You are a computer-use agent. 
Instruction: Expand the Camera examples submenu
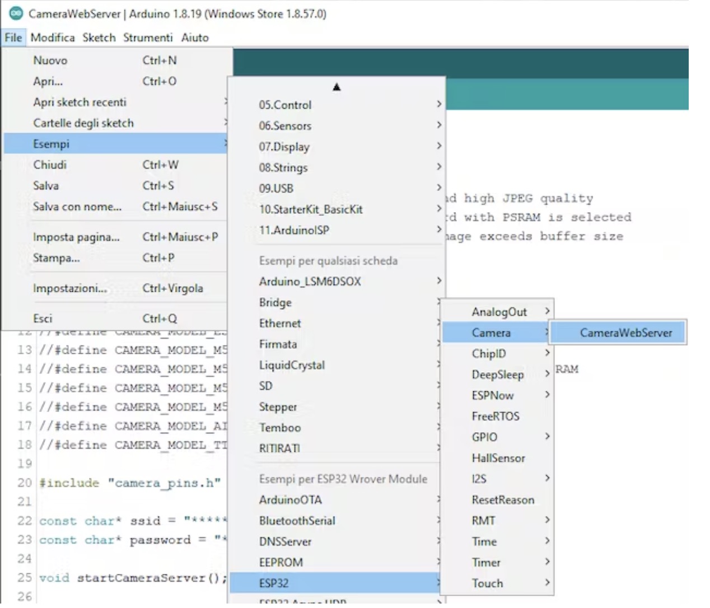pos(491,333)
